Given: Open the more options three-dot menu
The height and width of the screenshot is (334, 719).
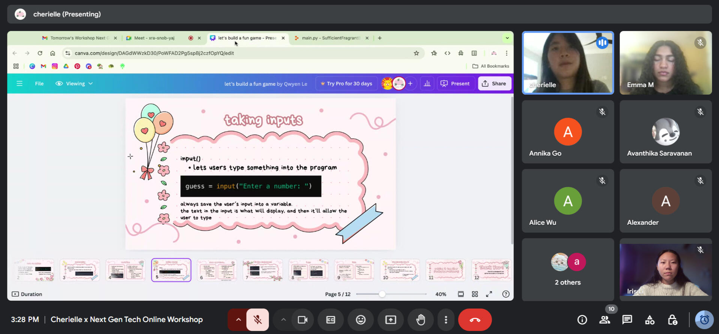Looking at the screenshot, I should 446,320.
